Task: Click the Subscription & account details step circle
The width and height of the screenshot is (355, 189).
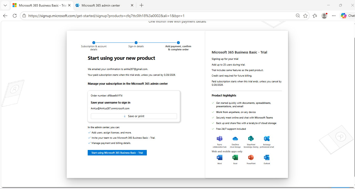Action: tap(94, 42)
